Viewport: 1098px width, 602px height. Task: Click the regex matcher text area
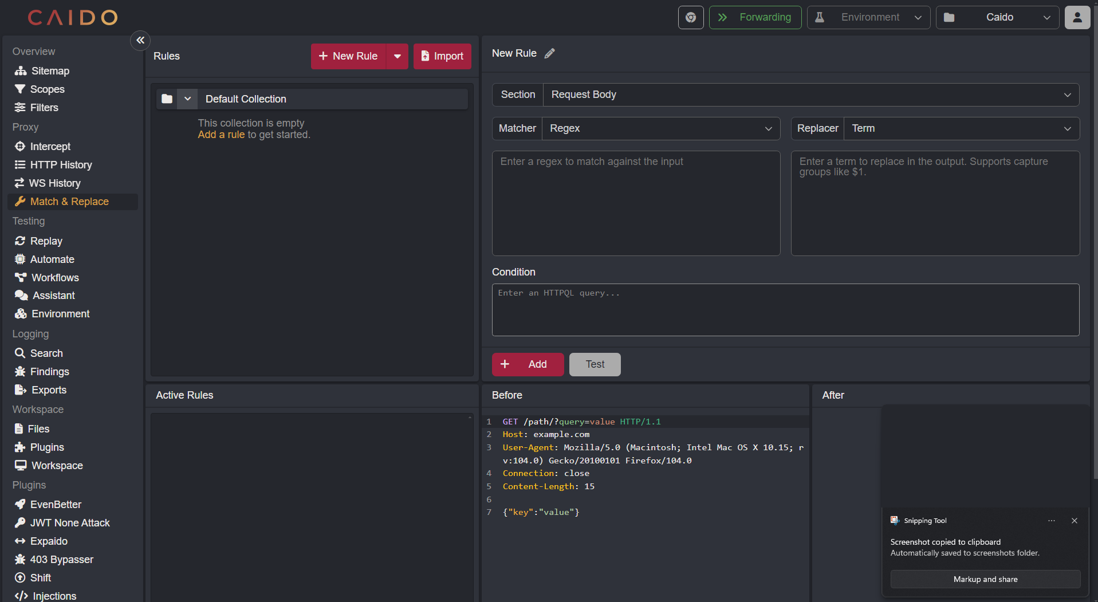pyautogui.click(x=636, y=203)
